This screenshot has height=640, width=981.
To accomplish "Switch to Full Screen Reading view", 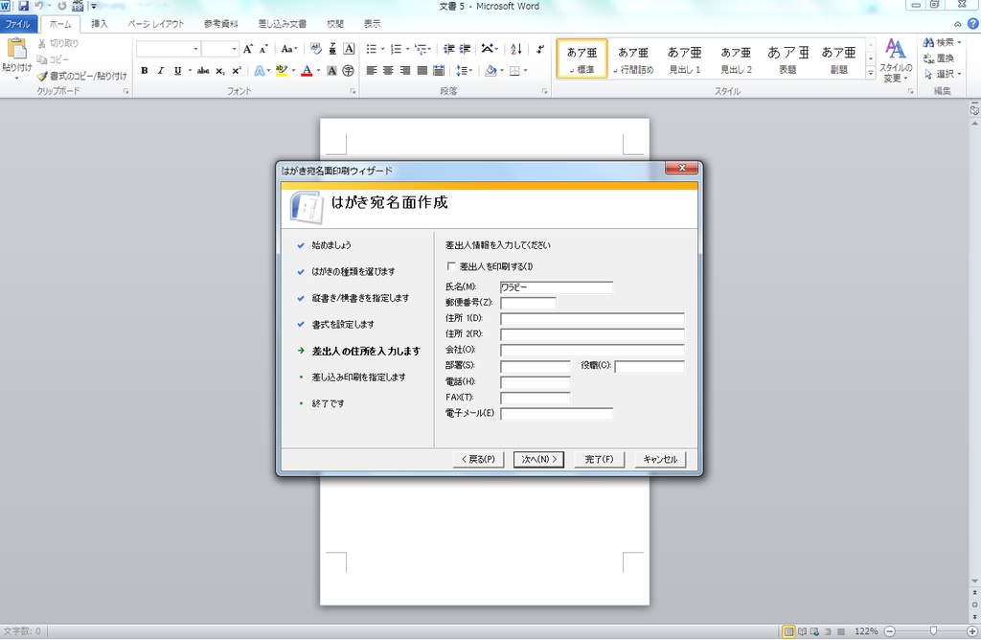I will pyautogui.click(x=802, y=632).
